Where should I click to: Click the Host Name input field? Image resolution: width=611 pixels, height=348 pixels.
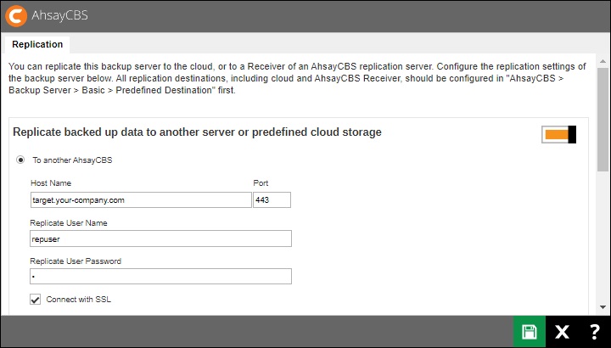[x=140, y=200]
